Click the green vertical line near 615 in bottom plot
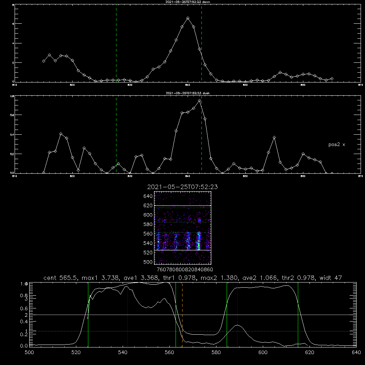The image size is (365, 365). pyautogui.click(x=298, y=314)
